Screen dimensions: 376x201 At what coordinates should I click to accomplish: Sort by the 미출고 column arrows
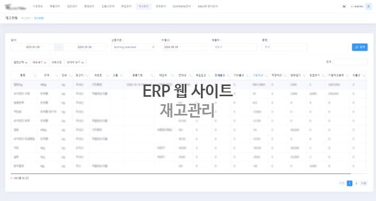tap(364, 75)
